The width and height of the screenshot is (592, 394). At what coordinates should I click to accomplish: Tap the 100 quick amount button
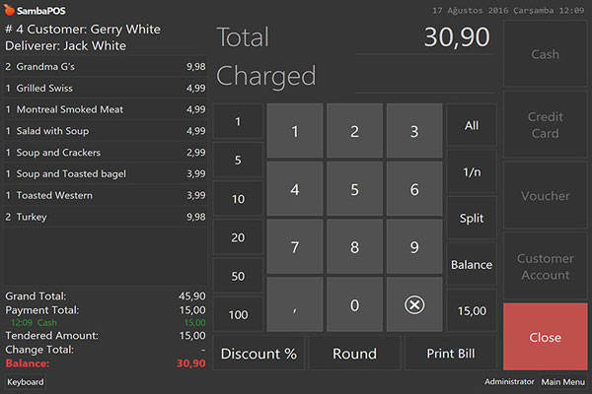click(238, 315)
